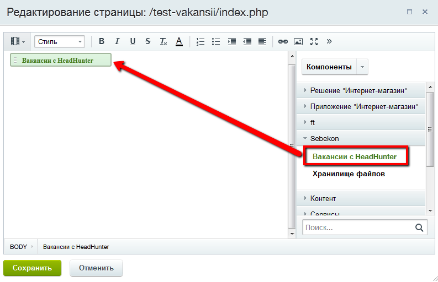Screen dimensions: 438x282
Task: Show more toolbar tools
Action: point(329,41)
